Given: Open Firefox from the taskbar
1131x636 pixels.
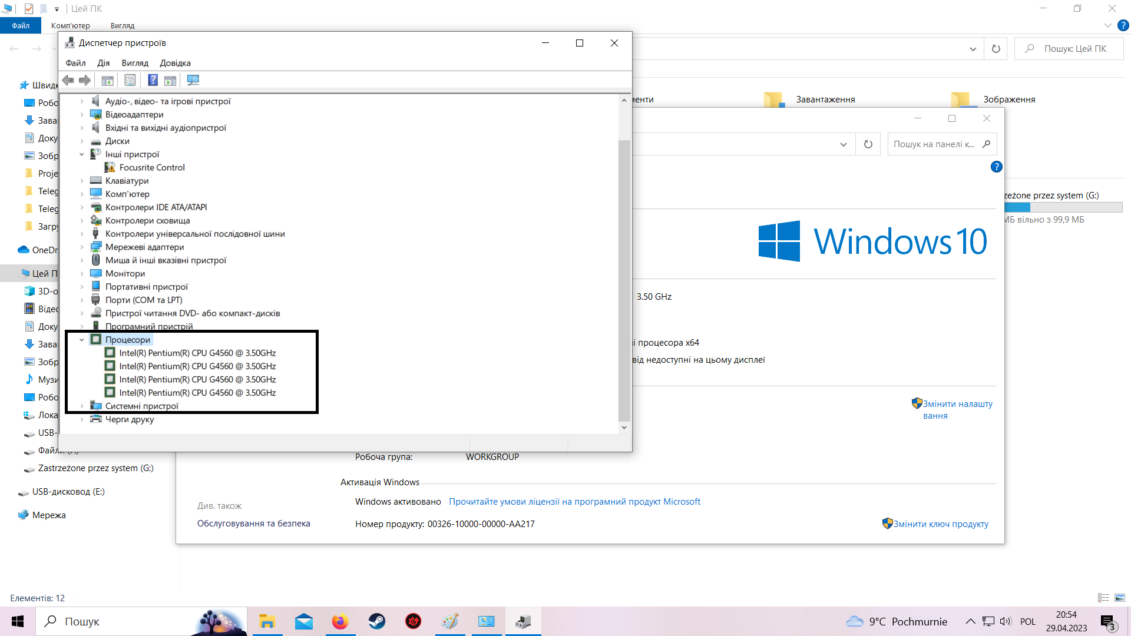Looking at the screenshot, I should coord(340,621).
